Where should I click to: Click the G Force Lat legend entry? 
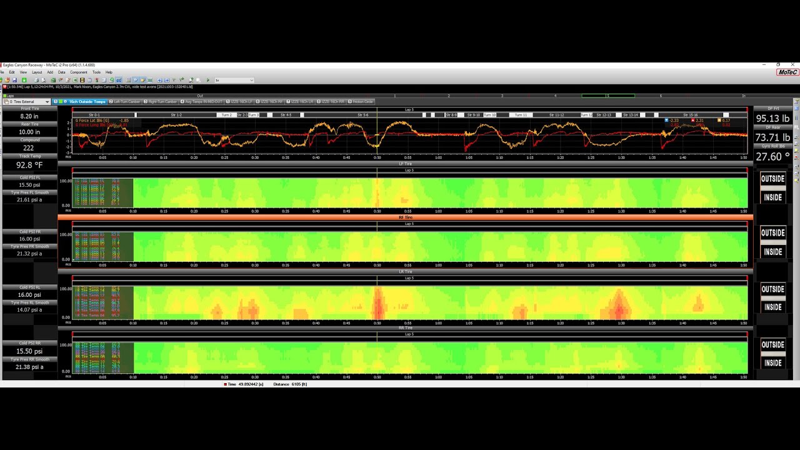click(x=91, y=120)
